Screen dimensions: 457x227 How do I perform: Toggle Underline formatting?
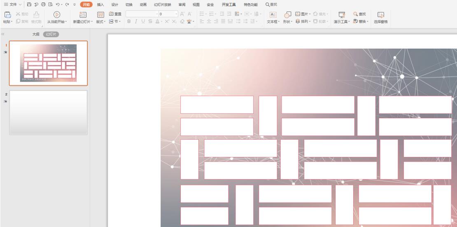tap(143, 21)
